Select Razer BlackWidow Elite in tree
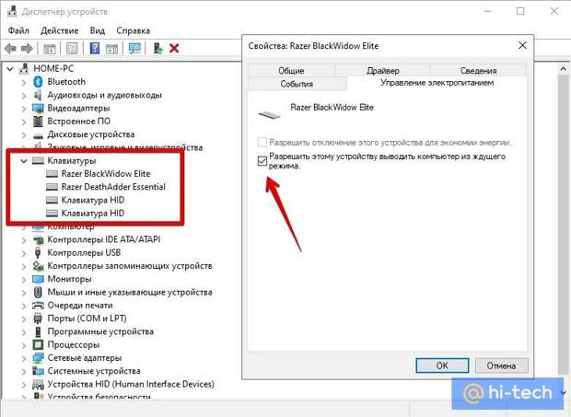Viewport: 571px width, 417px height. click(106, 174)
